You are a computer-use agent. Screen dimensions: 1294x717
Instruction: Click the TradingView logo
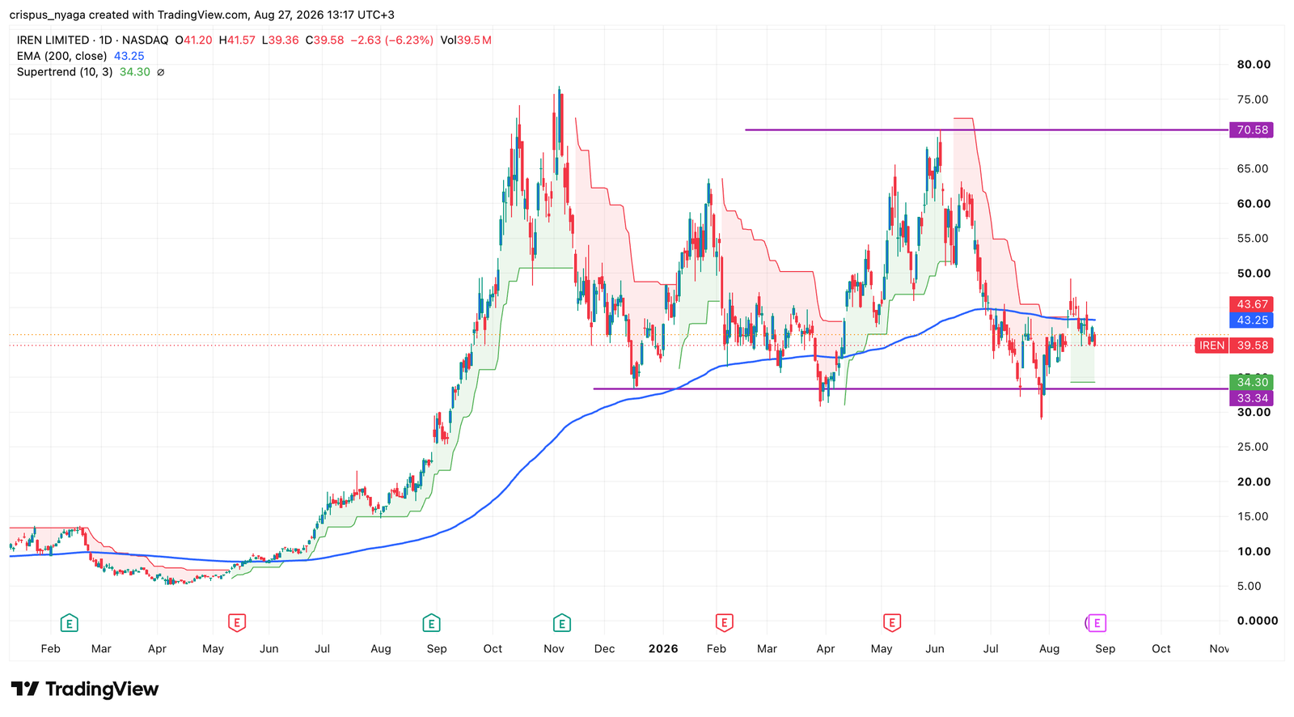pyautogui.click(x=85, y=689)
